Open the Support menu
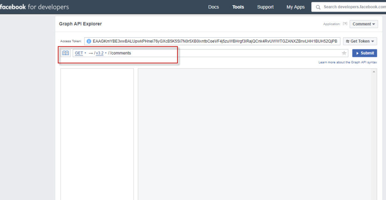 click(x=265, y=7)
